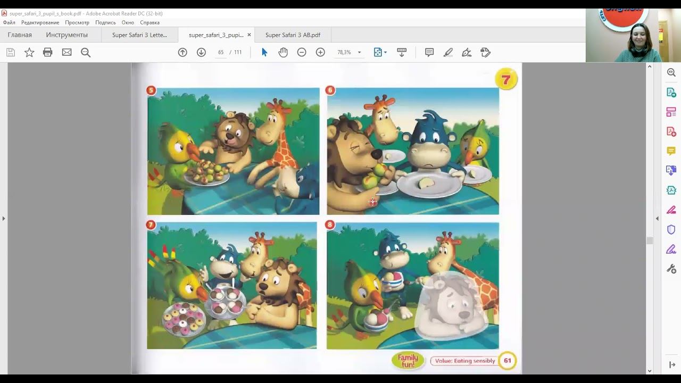Open the Protect shield tool
The height and width of the screenshot is (383, 681).
click(x=671, y=229)
